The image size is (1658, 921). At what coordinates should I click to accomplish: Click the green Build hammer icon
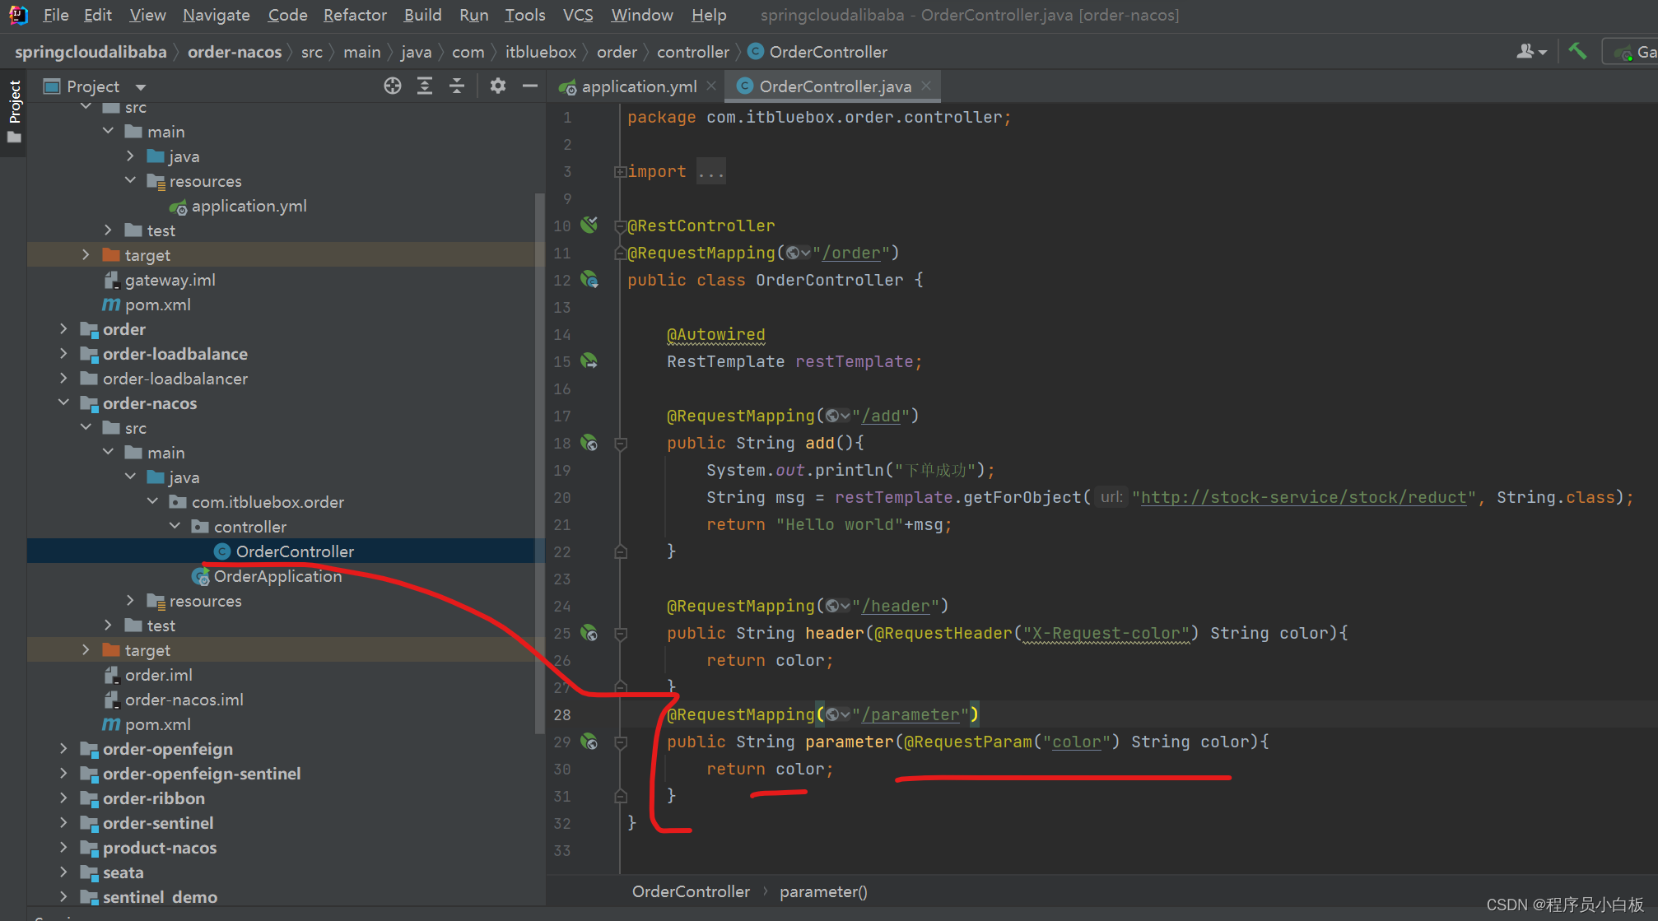click(x=1577, y=51)
